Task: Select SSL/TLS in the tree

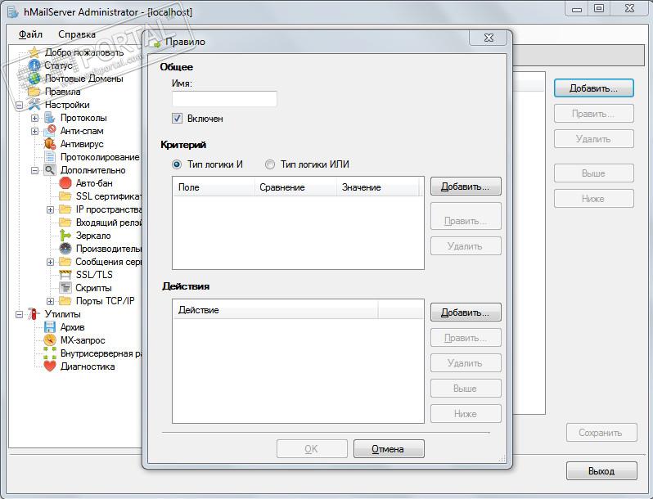Action: [x=94, y=275]
